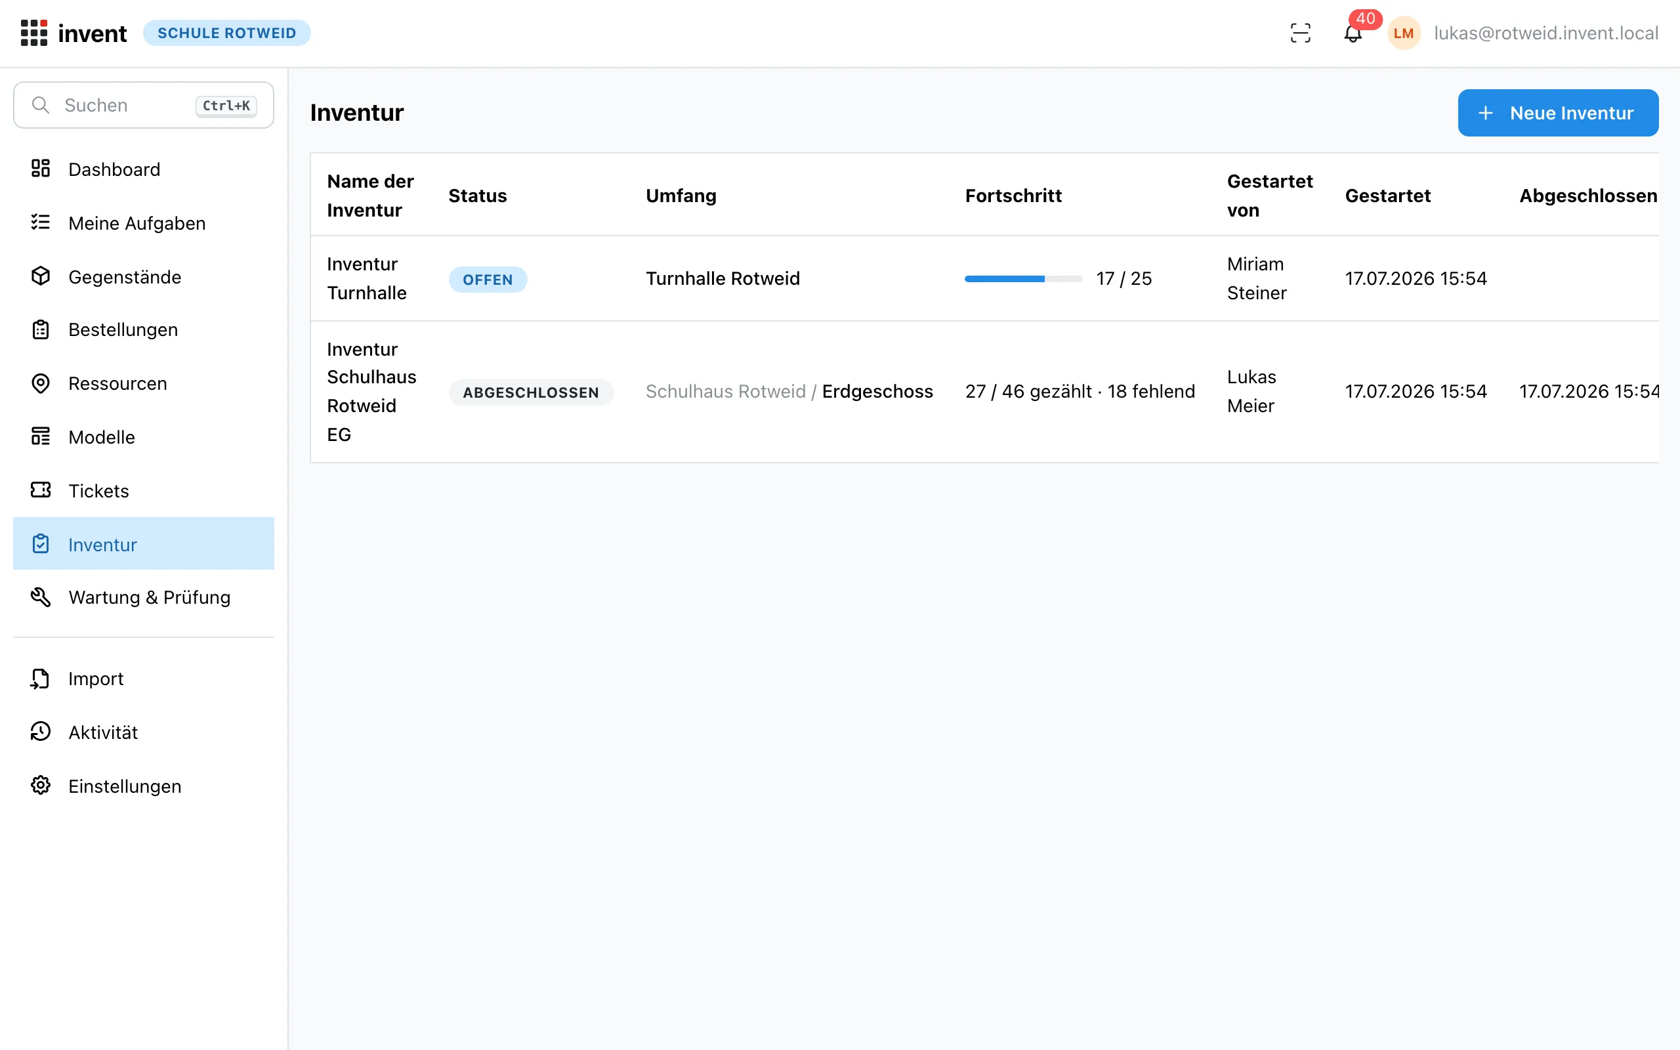Open the Ressourcen menu item

point(144,383)
